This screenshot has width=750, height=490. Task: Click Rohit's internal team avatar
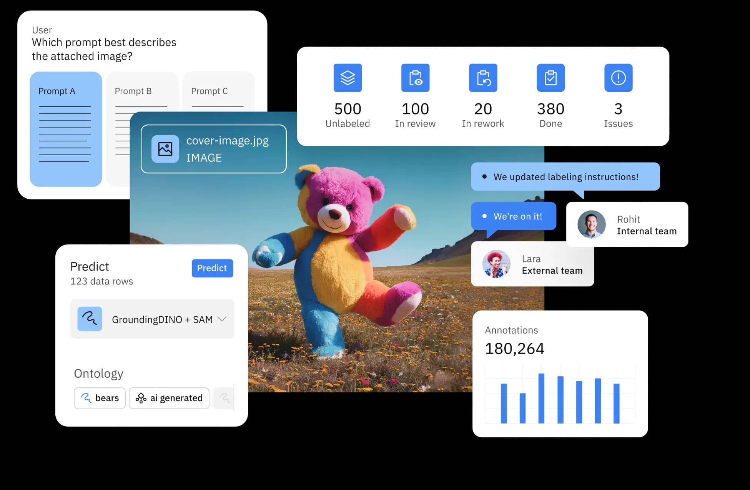tap(592, 224)
